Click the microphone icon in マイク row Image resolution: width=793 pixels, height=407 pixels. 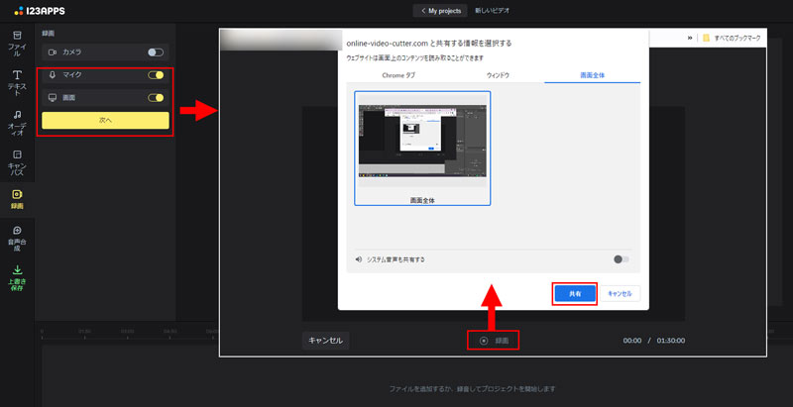(x=53, y=74)
